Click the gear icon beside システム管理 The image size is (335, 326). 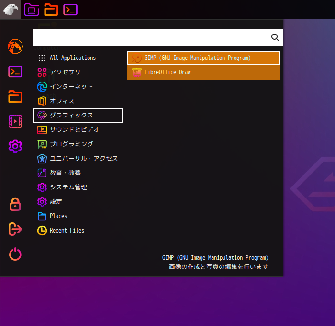click(42, 187)
